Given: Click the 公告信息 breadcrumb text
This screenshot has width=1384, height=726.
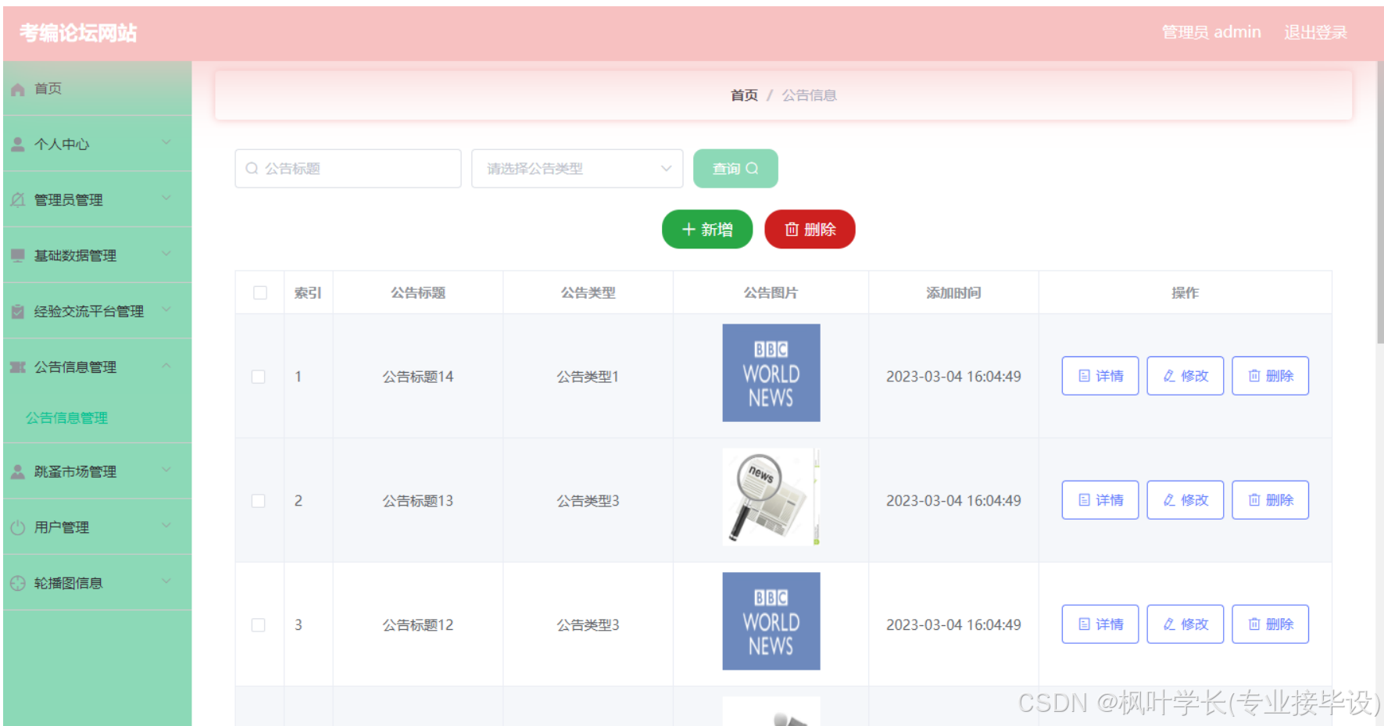Looking at the screenshot, I should click(x=810, y=95).
